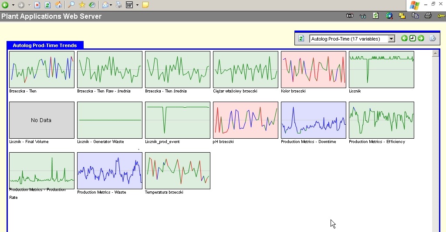Open the Kolor brzeczki red chart
Screen dimensions: 446x232
coord(314,69)
